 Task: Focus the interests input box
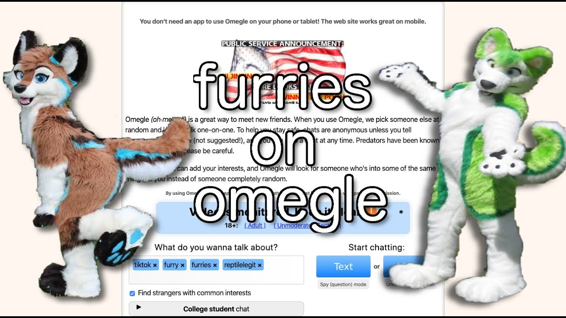coord(216,270)
